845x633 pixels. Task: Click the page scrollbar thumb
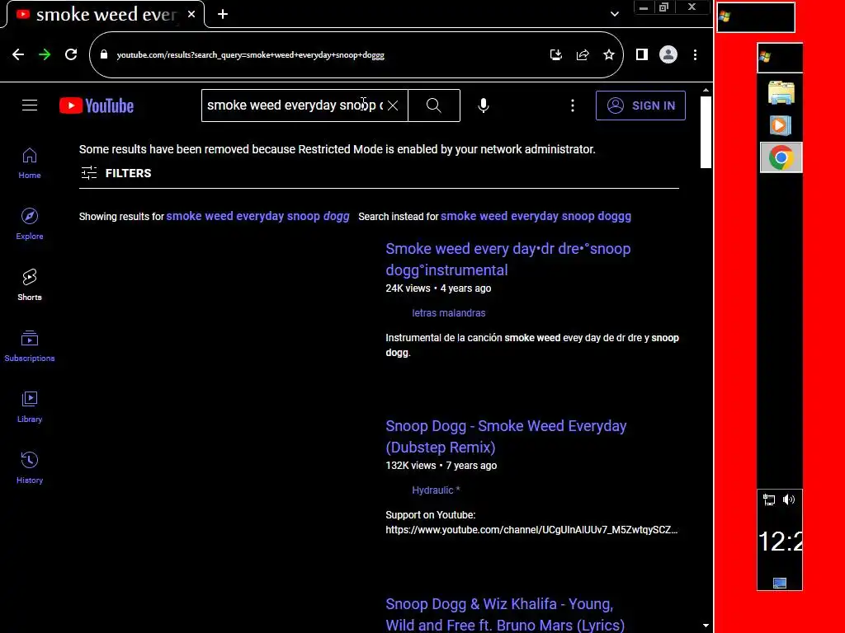pyautogui.click(x=706, y=132)
